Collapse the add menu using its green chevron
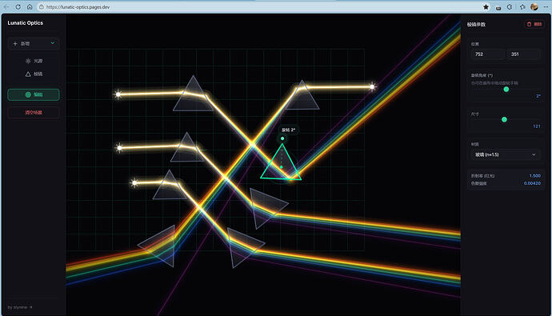This screenshot has width=552, height=316. [53, 43]
